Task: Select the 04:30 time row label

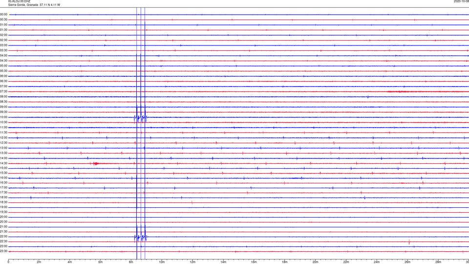Action: click(x=3, y=61)
